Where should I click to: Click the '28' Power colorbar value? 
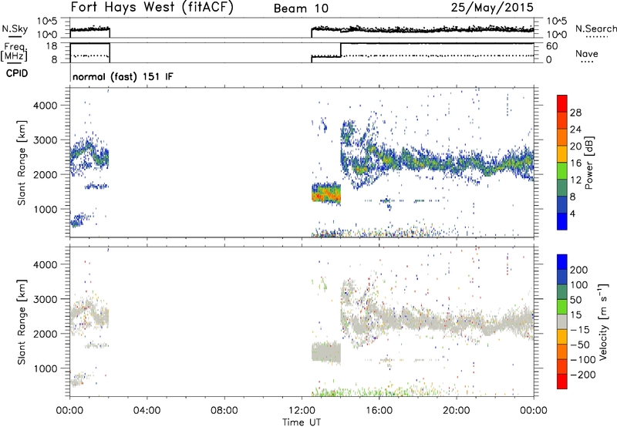coord(575,113)
